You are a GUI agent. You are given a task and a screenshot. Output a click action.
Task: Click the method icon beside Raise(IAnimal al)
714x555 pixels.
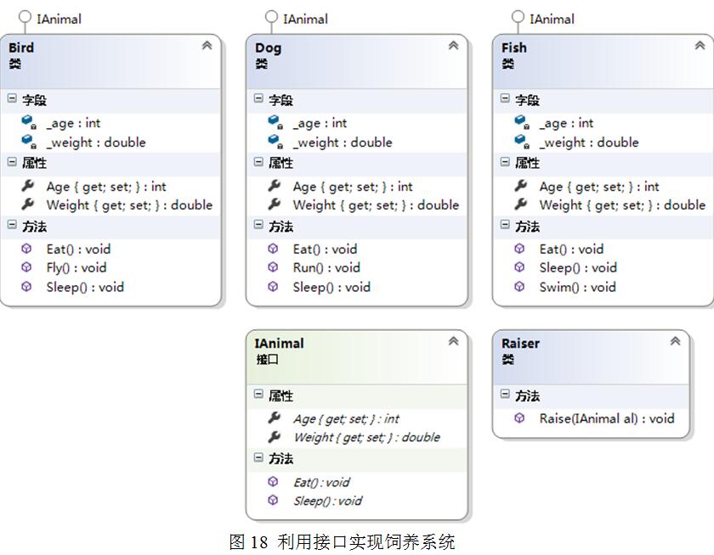click(519, 418)
